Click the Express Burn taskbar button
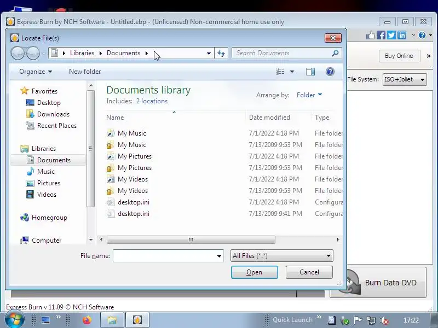This screenshot has width=438, height=328. (137, 320)
